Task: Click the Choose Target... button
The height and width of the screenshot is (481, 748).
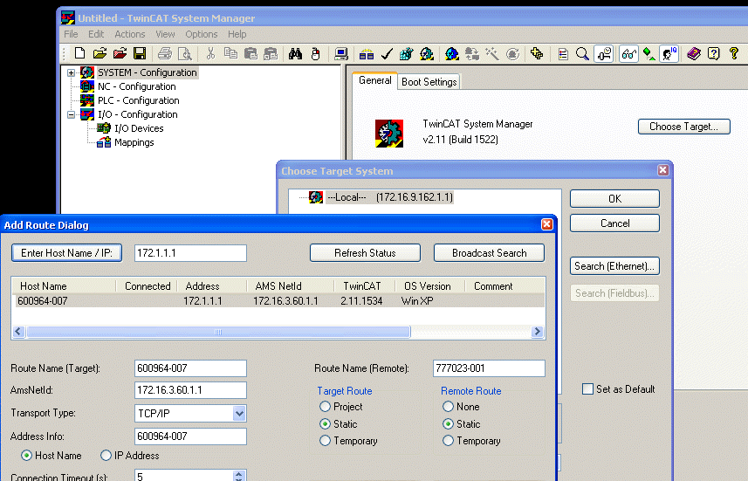Action: tap(683, 127)
